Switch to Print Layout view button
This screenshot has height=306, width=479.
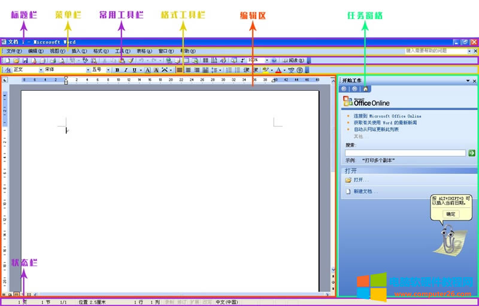point(16,295)
